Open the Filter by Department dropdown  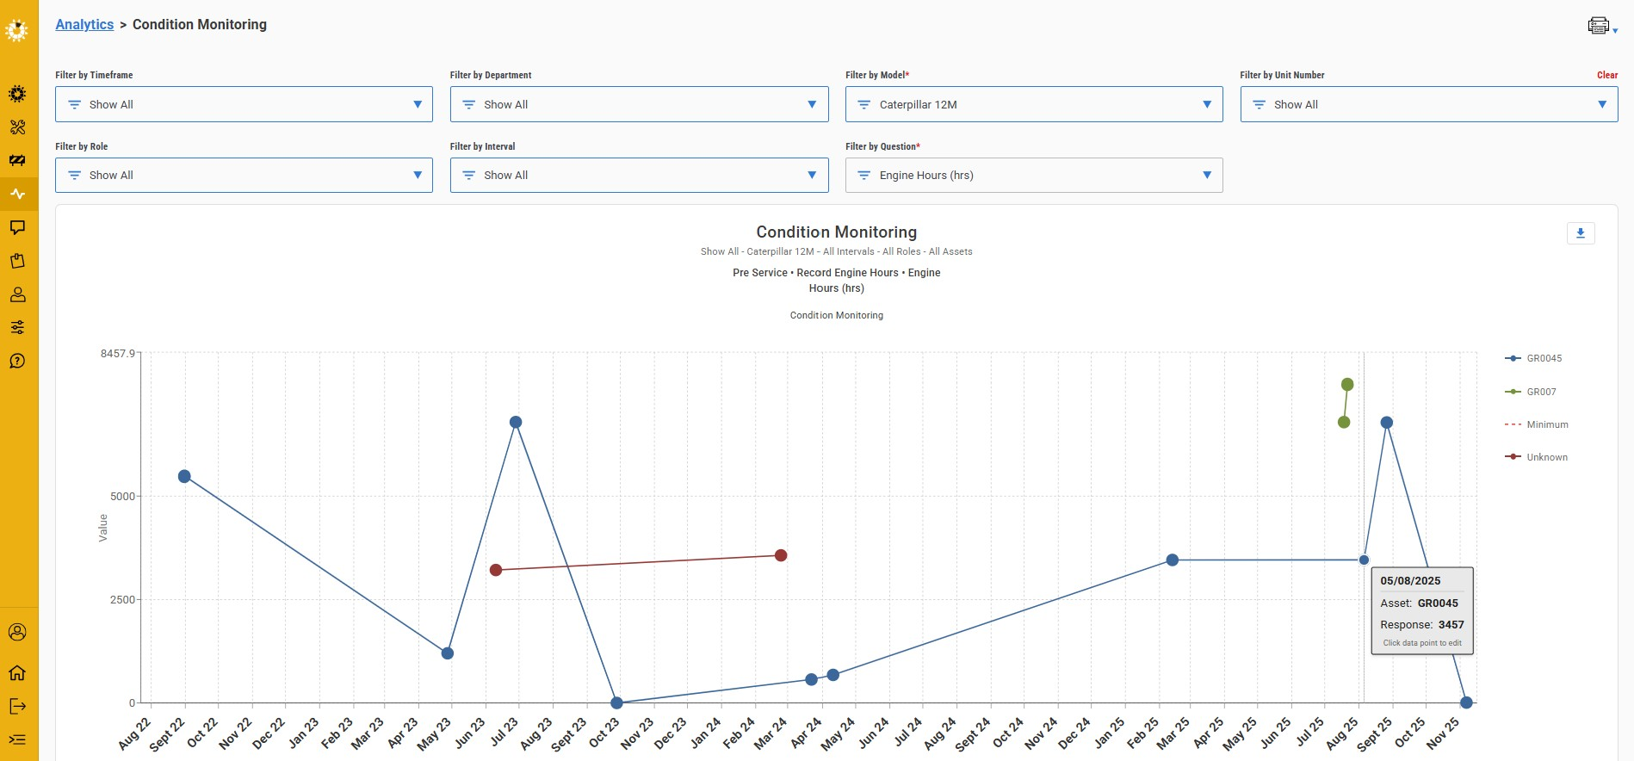coord(638,104)
